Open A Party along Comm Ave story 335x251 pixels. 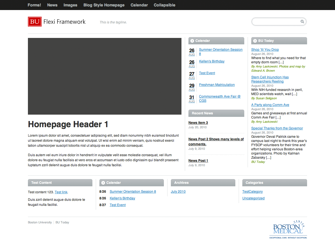pyautogui.click(x=270, y=105)
